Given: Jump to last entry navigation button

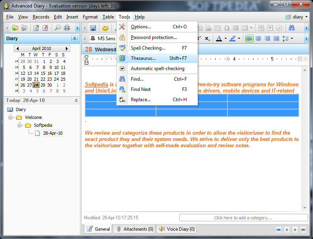Looking at the screenshot, I should point(304,230).
